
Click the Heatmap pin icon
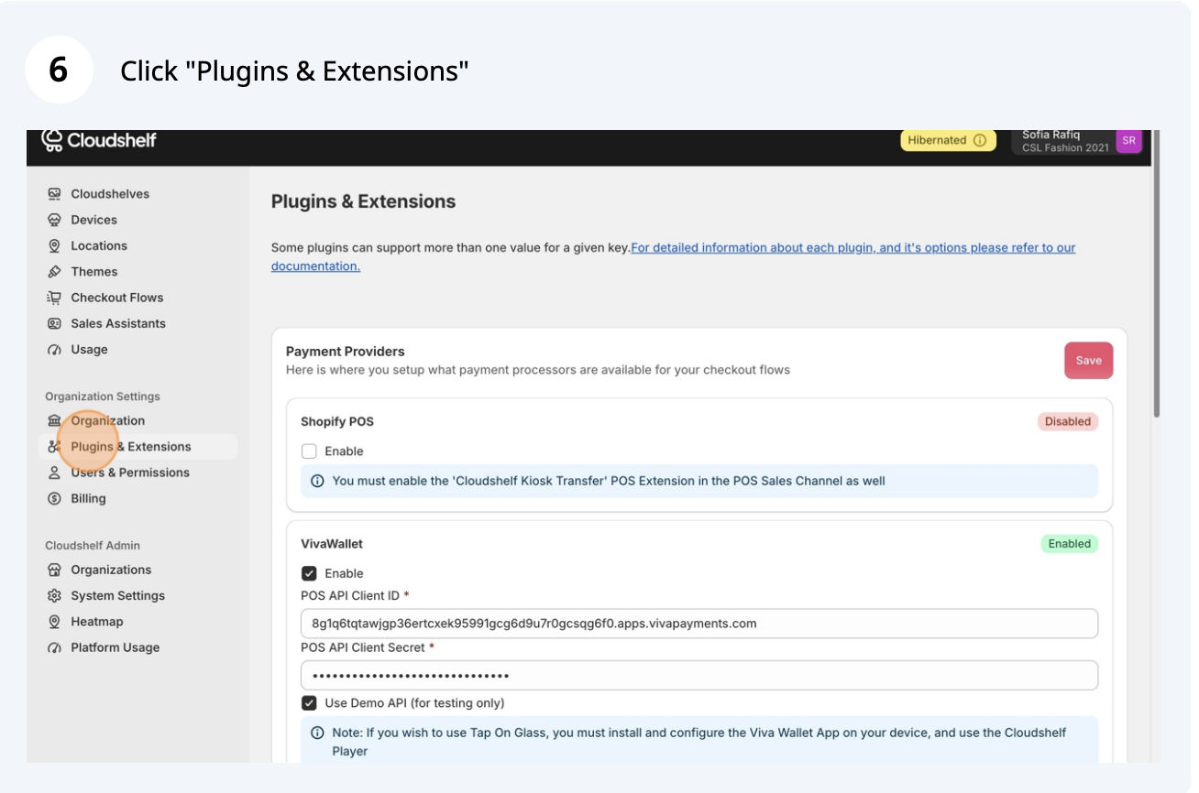point(54,622)
